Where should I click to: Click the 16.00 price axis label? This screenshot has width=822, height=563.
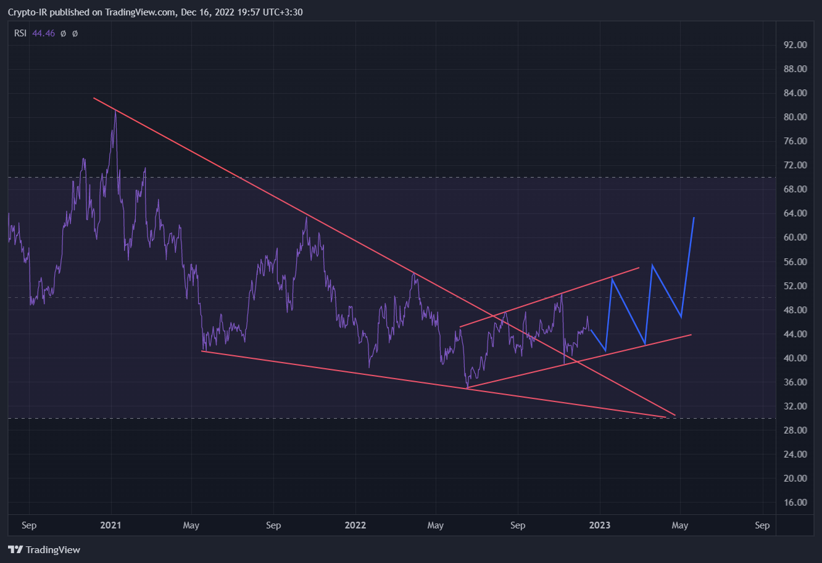pos(794,503)
